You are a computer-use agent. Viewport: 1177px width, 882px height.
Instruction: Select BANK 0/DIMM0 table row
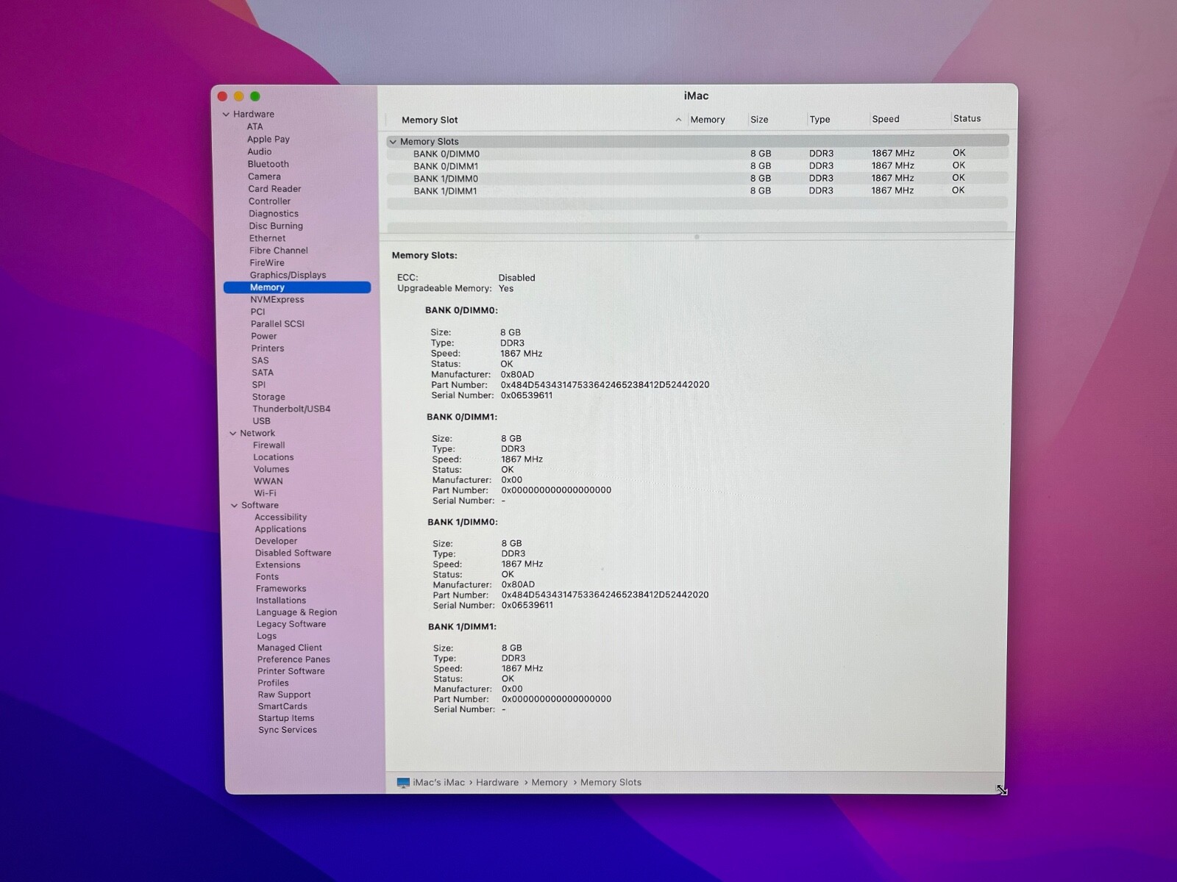point(697,154)
